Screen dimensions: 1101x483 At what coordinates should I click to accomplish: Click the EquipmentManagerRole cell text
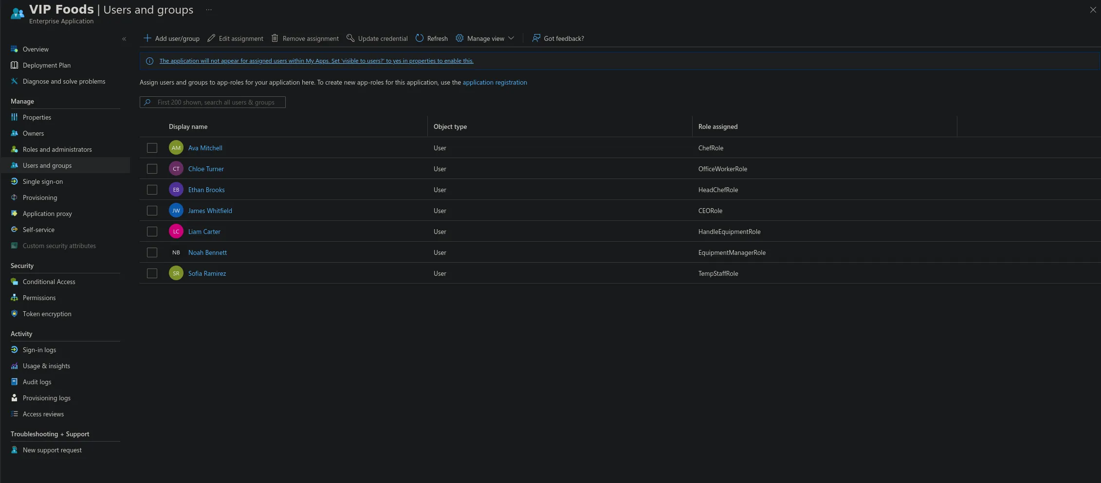(x=732, y=252)
